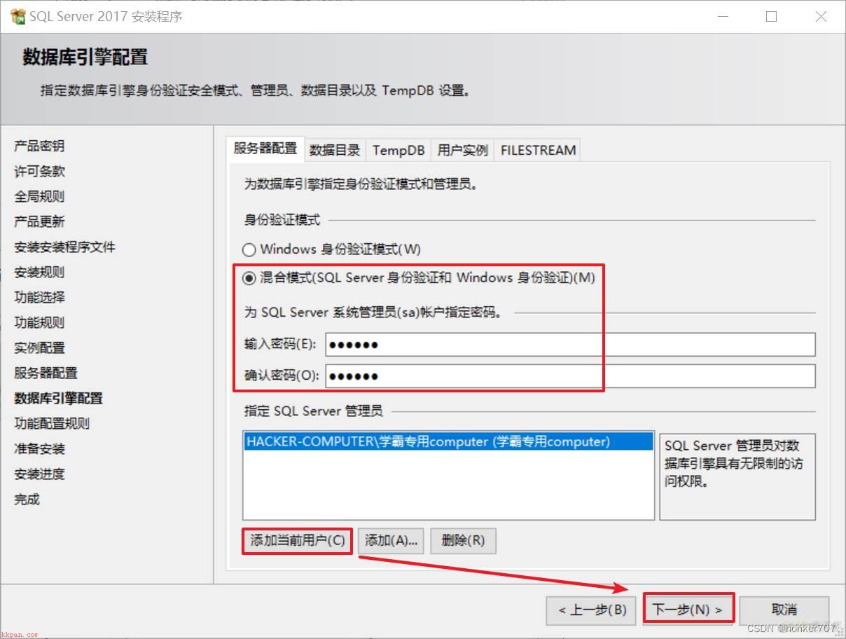Click 删除(R) button
This screenshot has height=639, width=846.
point(463,540)
